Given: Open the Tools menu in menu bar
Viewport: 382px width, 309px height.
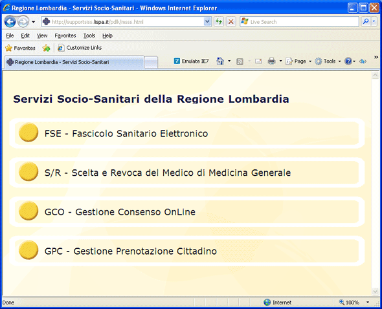Looking at the screenshot, I should click(x=89, y=36).
